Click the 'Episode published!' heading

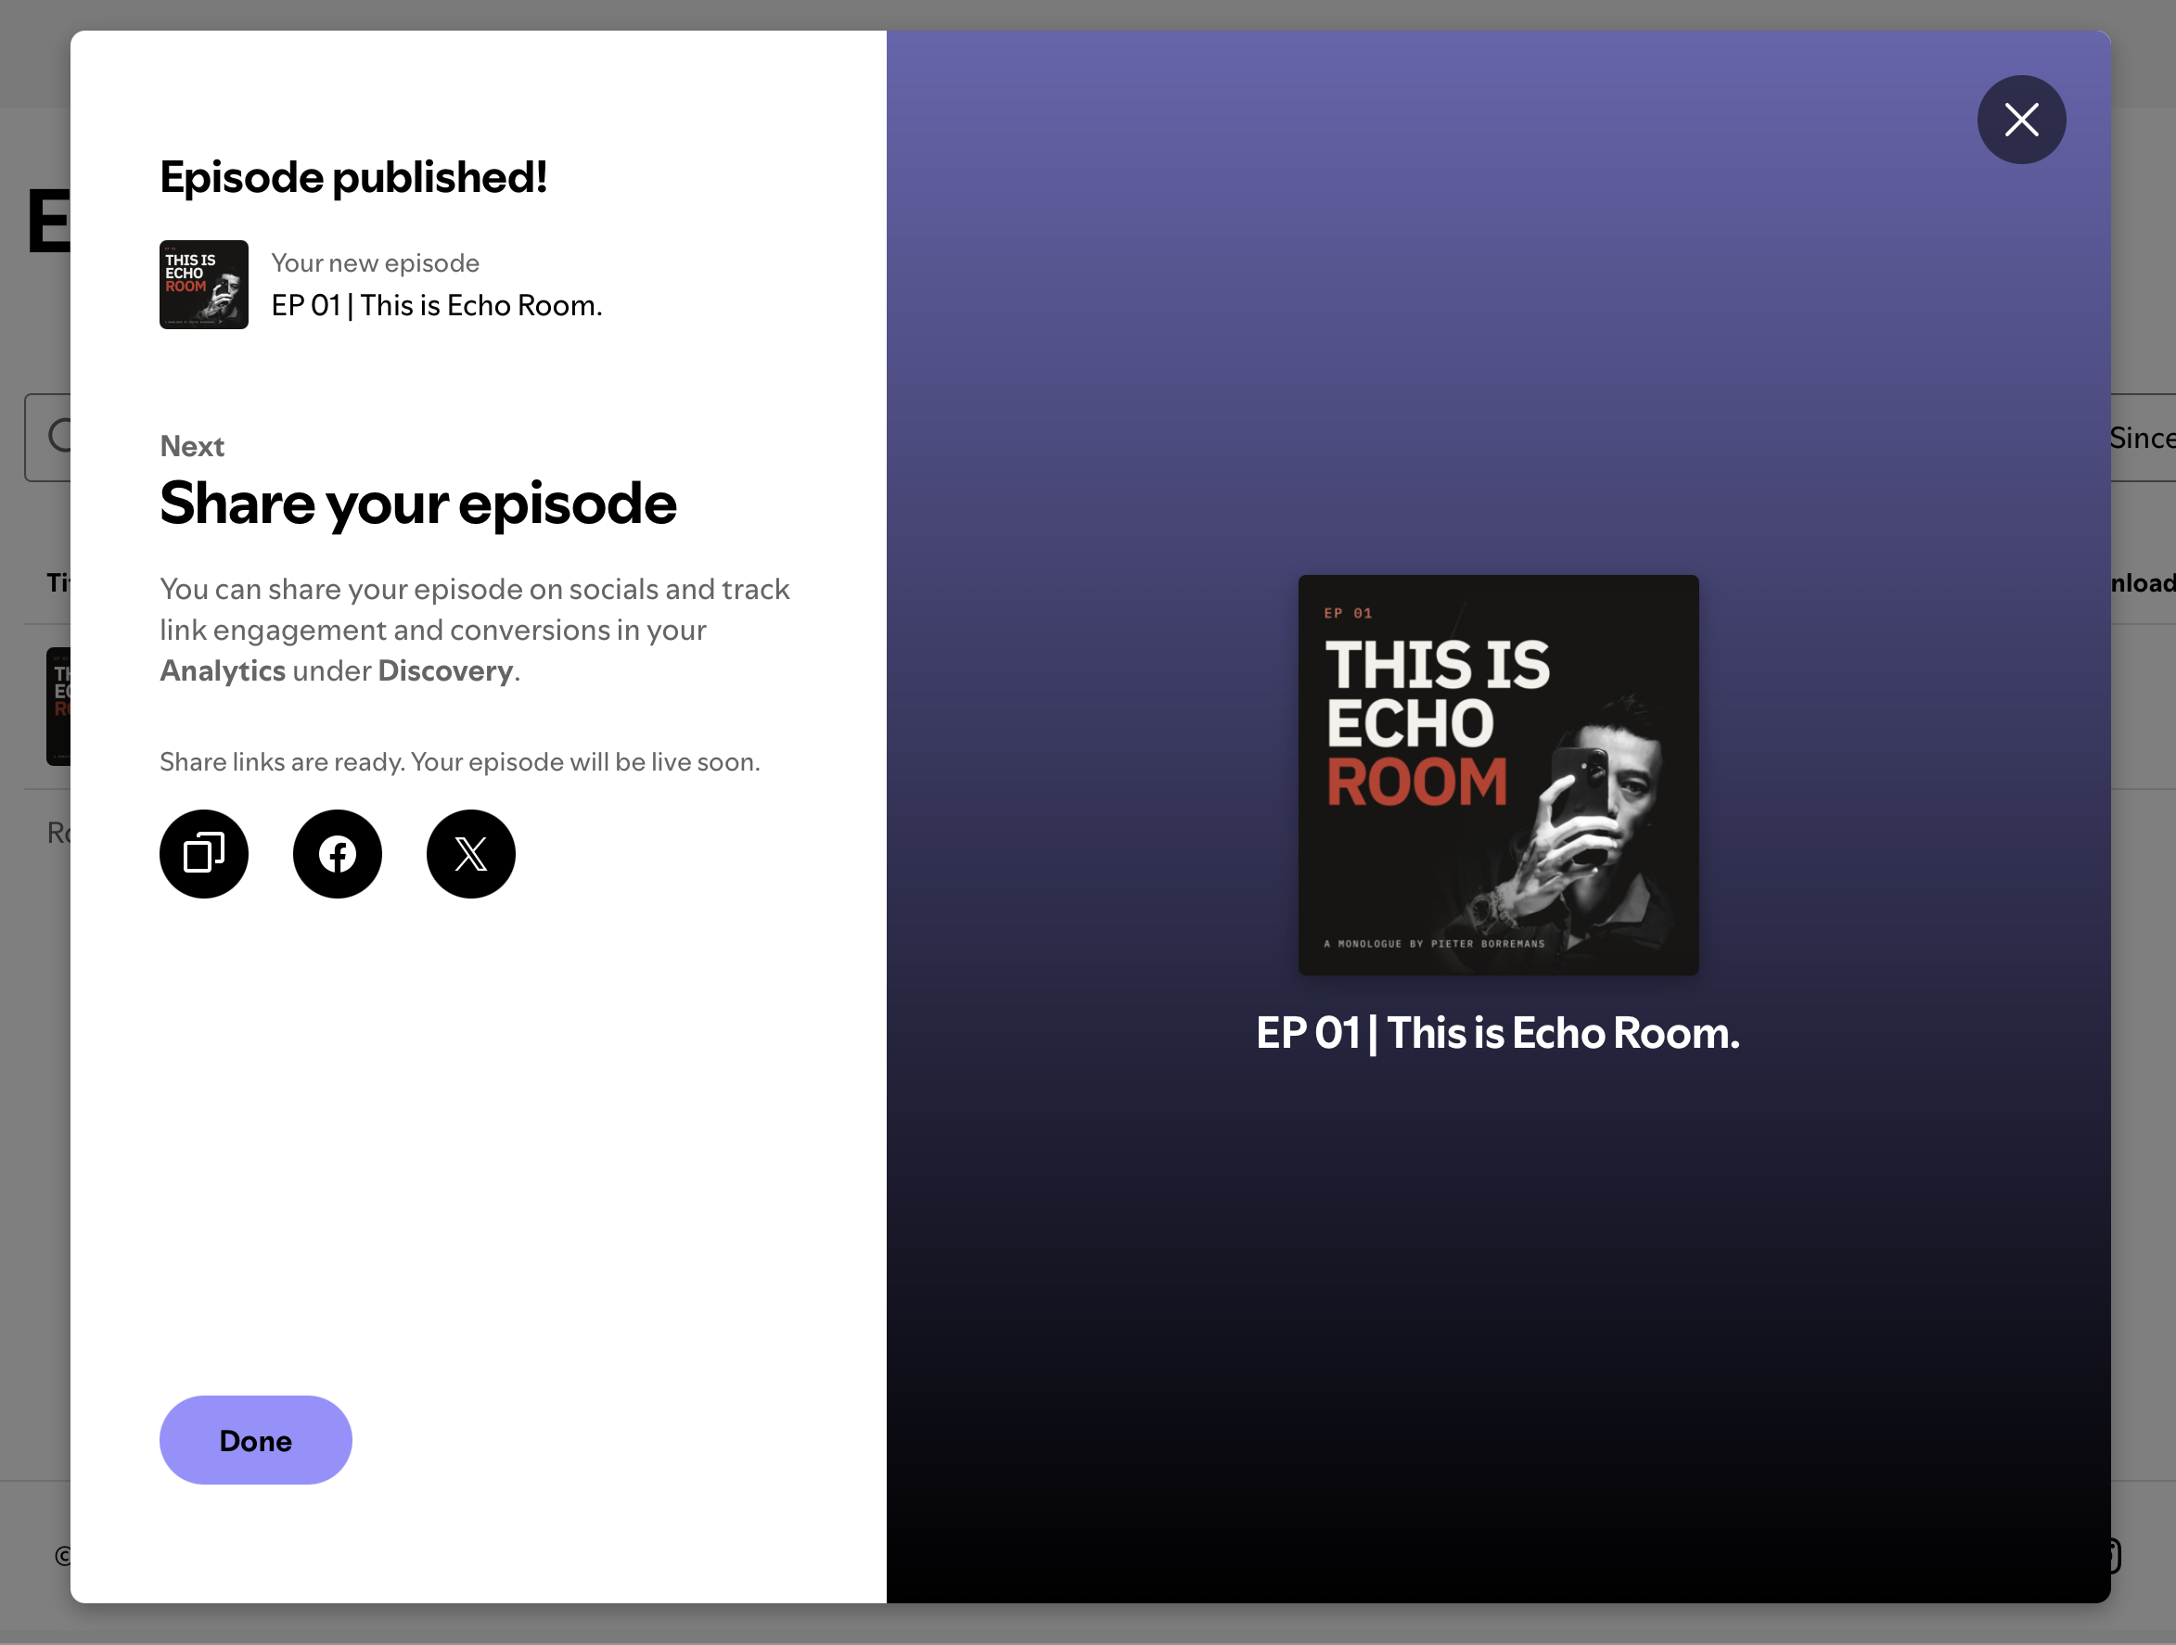click(353, 177)
